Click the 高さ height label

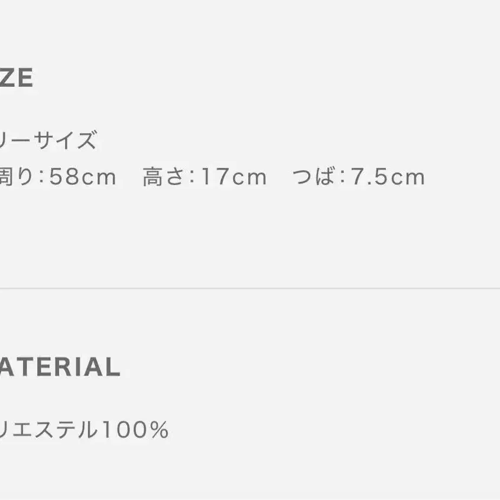[163, 177]
